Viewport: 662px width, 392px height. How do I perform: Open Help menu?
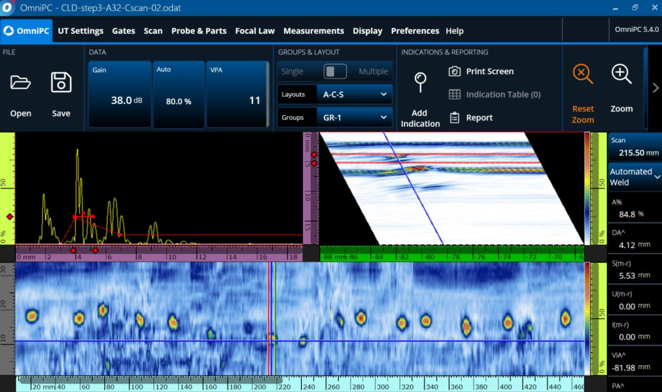pyautogui.click(x=454, y=31)
